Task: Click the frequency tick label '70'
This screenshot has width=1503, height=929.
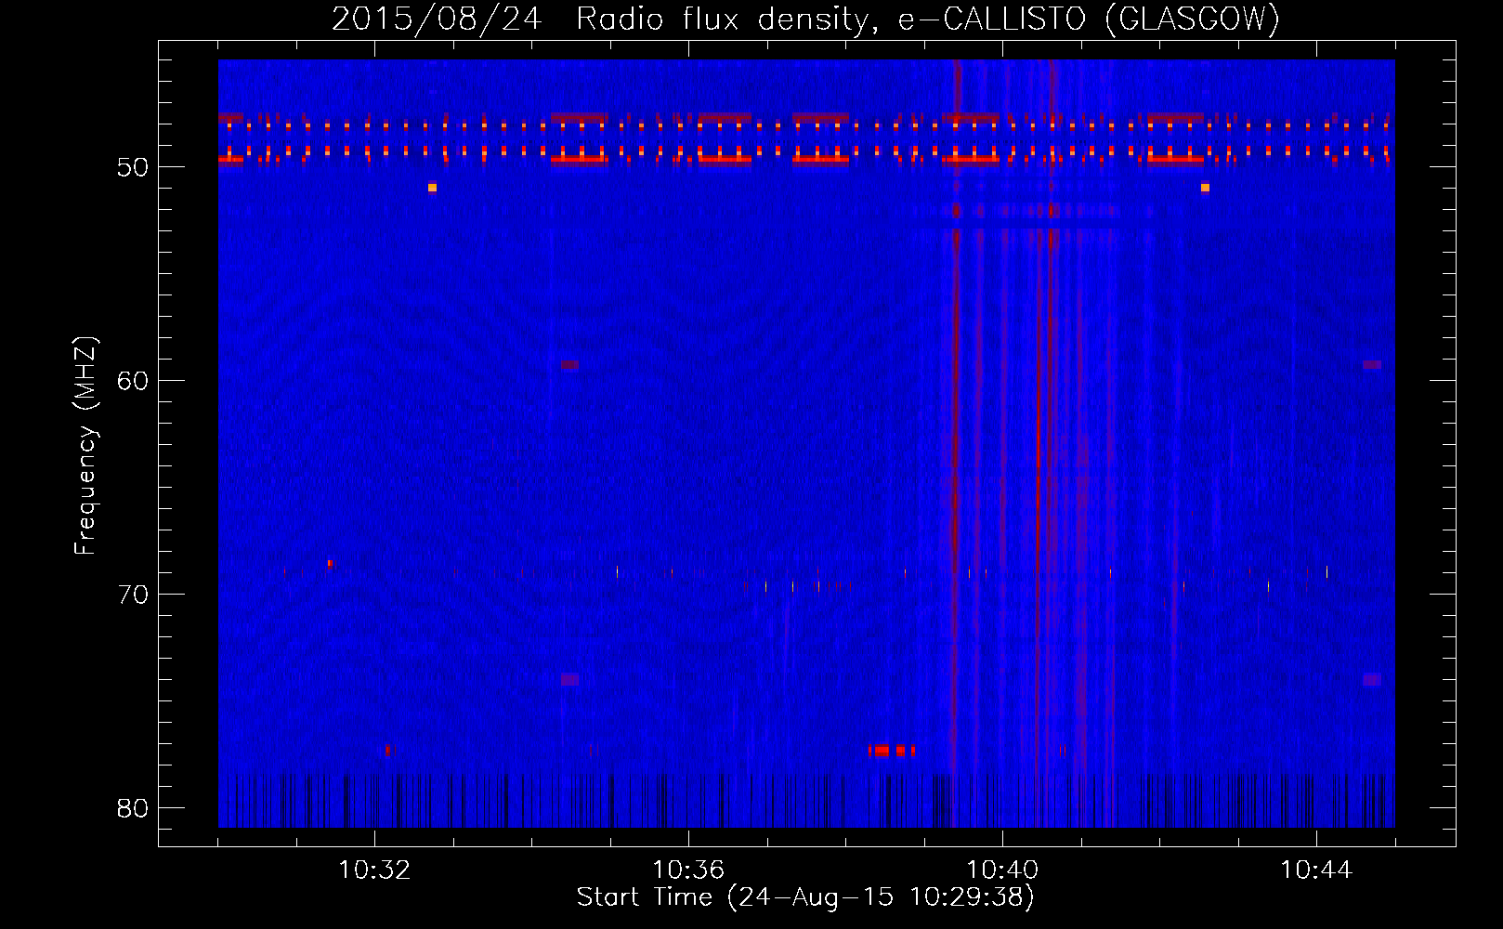Action: (134, 595)
